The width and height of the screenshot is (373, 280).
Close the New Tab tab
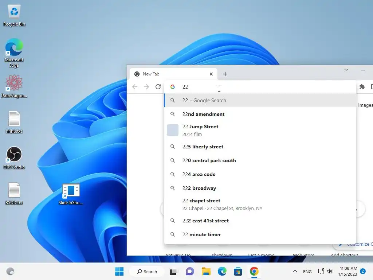[211, 74]
